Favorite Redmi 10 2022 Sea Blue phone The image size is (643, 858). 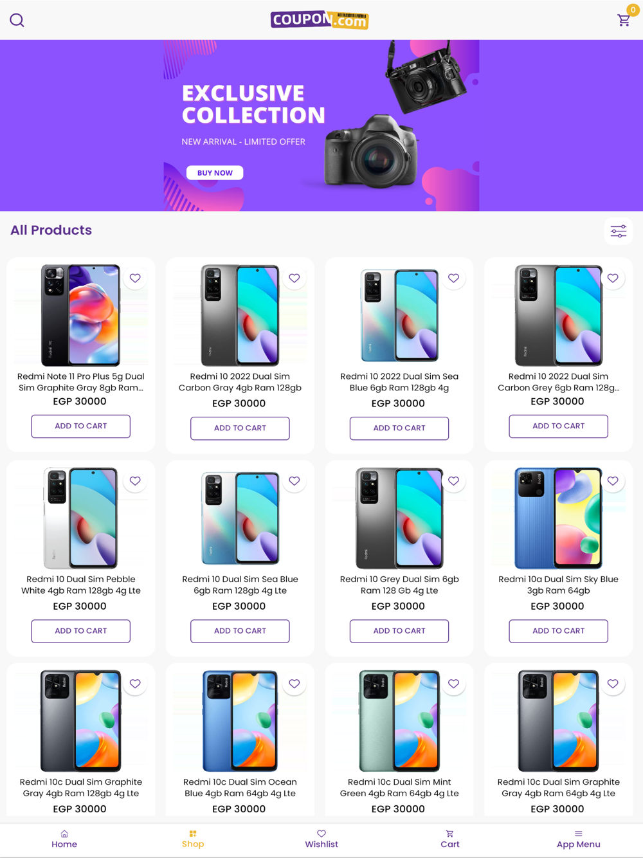(453, 278)
